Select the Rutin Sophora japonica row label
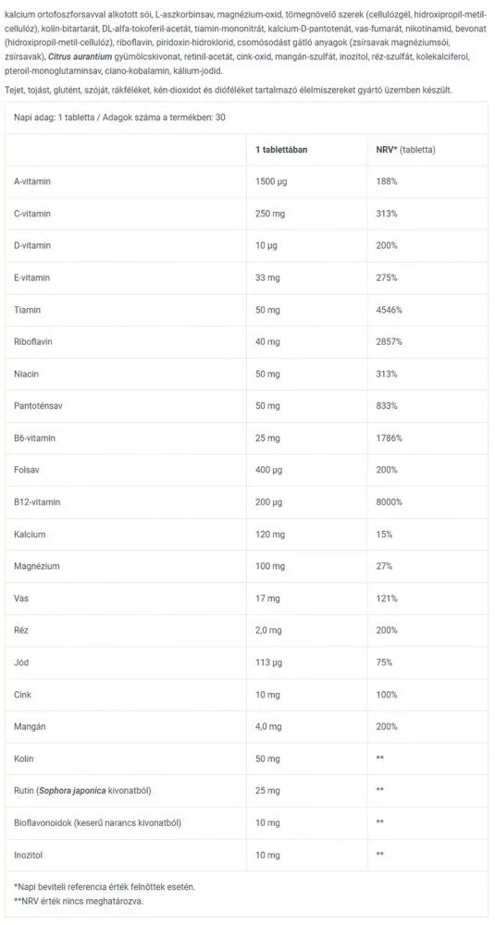495x925 pixels. pyautogui.click(x=82, y=791)
